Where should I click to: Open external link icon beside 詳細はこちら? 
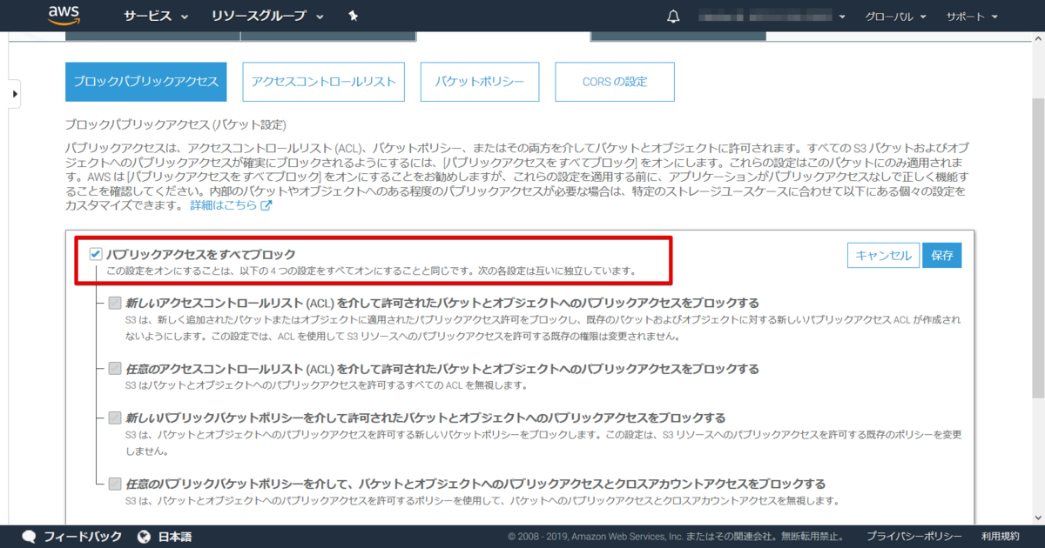(x=266, y=205)
